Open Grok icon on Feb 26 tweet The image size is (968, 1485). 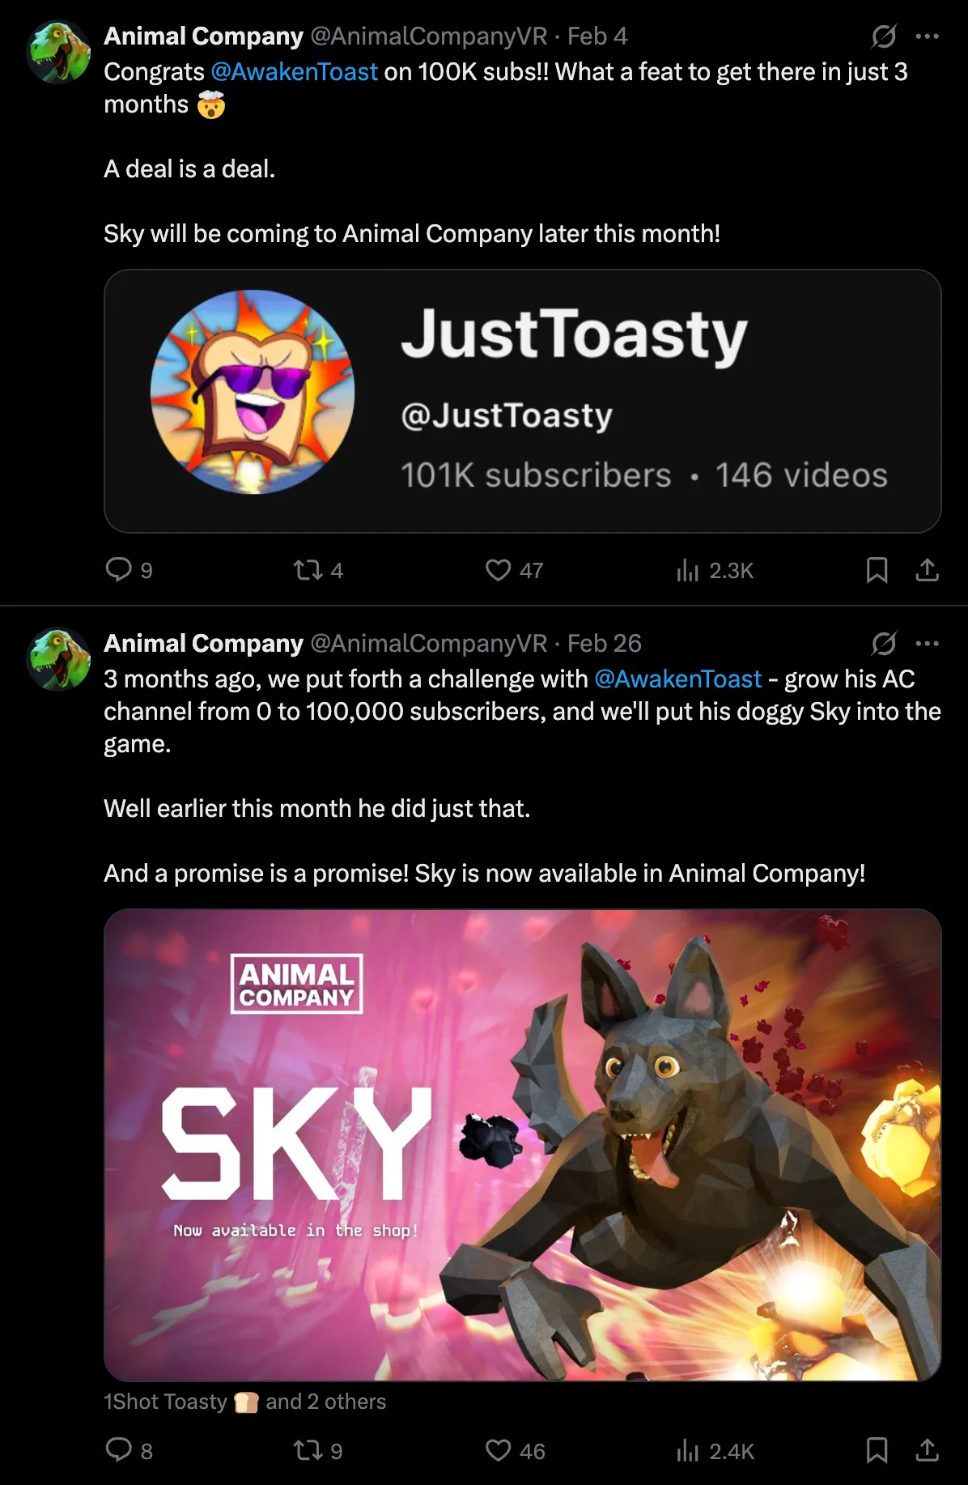pos(884,643)
